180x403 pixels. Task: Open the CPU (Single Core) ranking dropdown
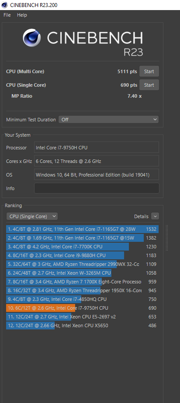(x=32, y=216)
